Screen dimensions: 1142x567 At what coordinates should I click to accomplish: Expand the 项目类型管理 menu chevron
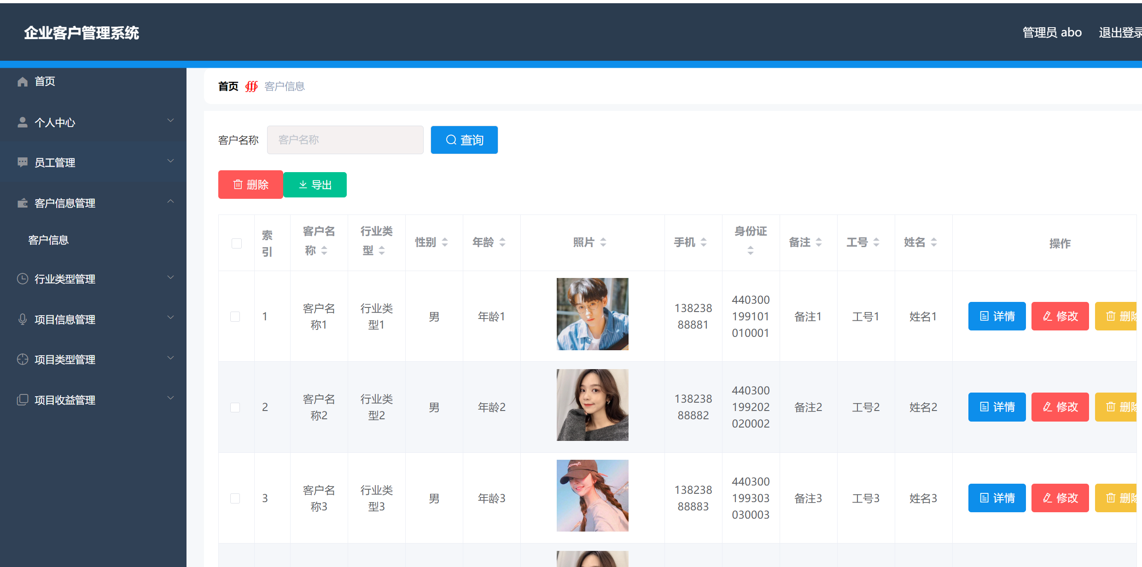tap(170, 358)
